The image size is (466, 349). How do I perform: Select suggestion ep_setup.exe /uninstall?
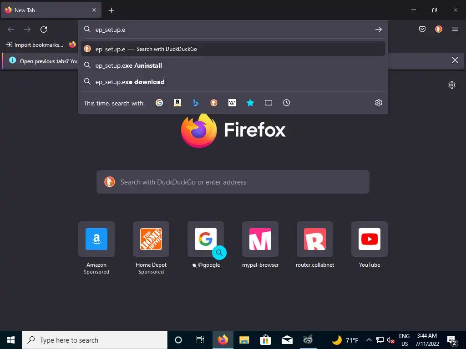click(233, 65)
